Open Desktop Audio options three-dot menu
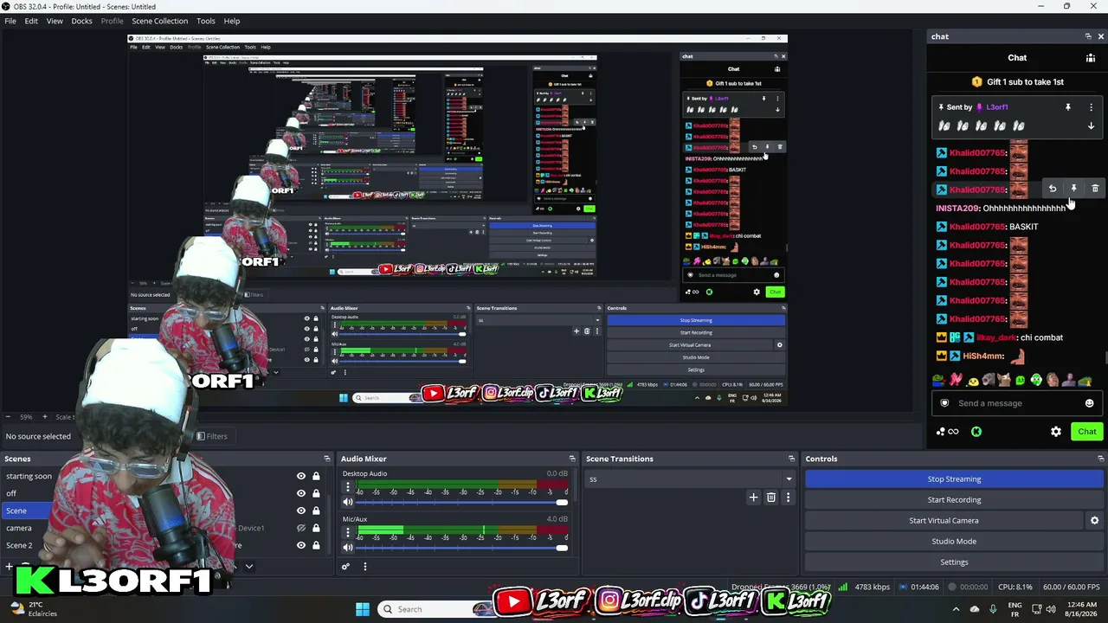1108x623 pixels. [x=348, y=487]
